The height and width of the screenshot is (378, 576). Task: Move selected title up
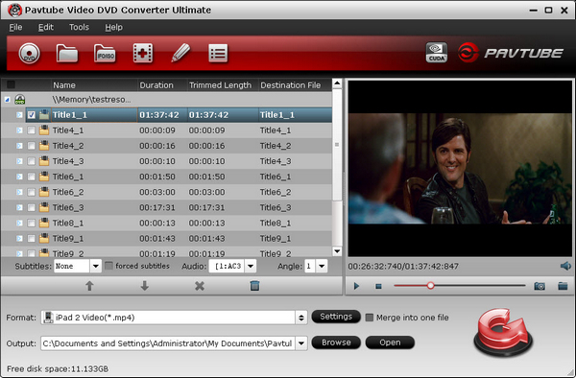point(89,286)
